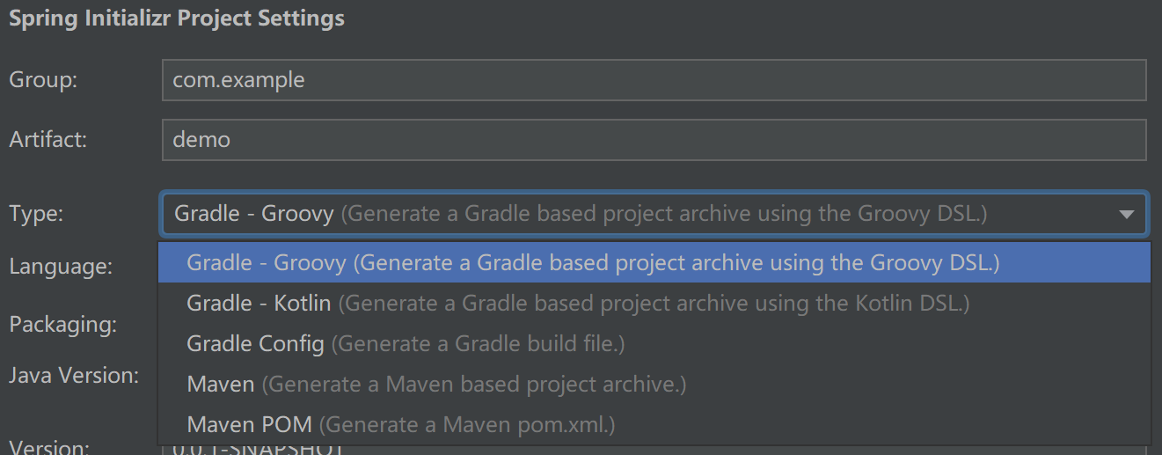Click the Type label
This screenshot has width=1162, height=455.
(x=36, y=214)
